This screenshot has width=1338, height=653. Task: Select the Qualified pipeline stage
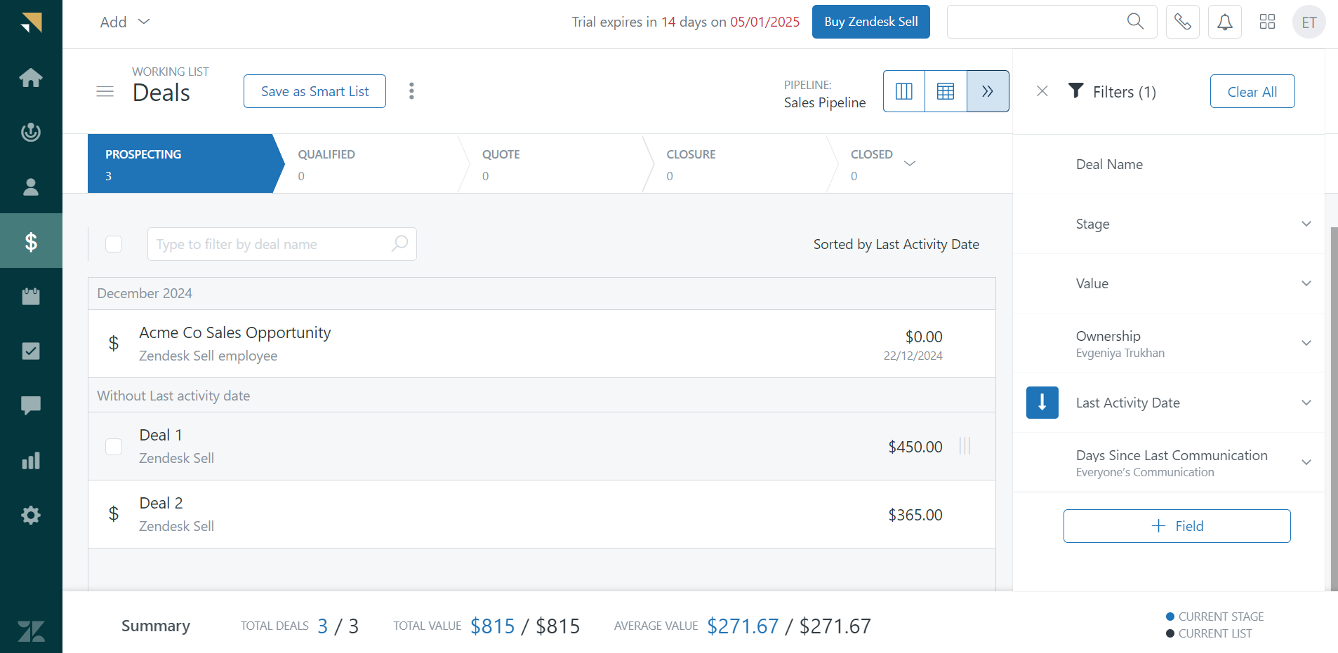tap(365, 164)
